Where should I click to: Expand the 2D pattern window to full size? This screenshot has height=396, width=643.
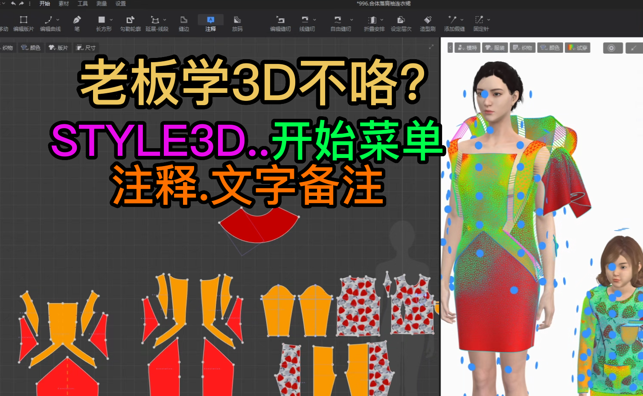point(431,47)
